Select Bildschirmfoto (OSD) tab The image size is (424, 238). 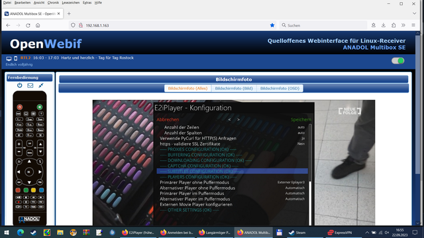tap(280, 88)
